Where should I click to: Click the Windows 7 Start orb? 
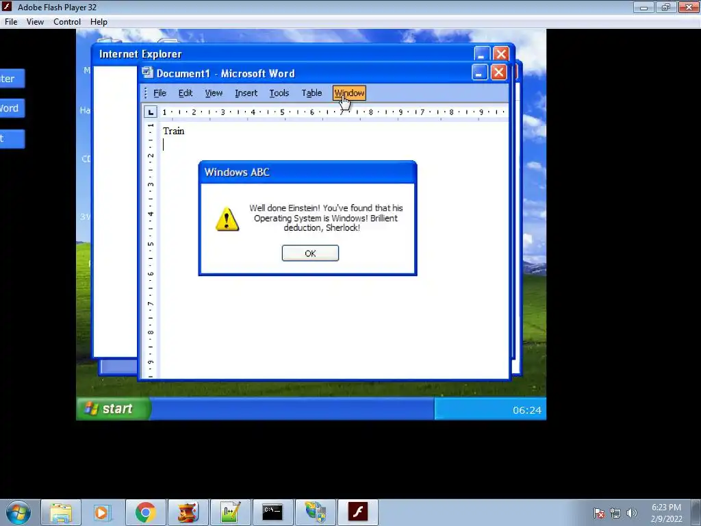pyautogui.click(x=18, y=512)
